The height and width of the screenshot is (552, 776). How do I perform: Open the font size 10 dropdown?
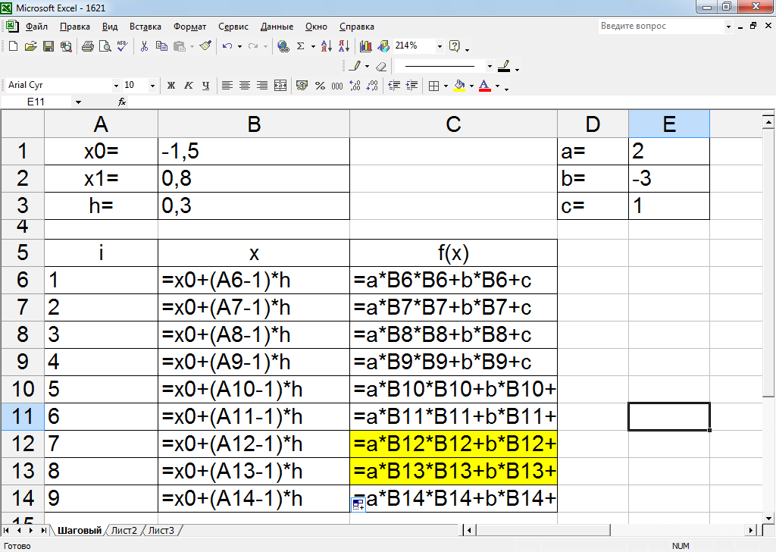point(152,86)
